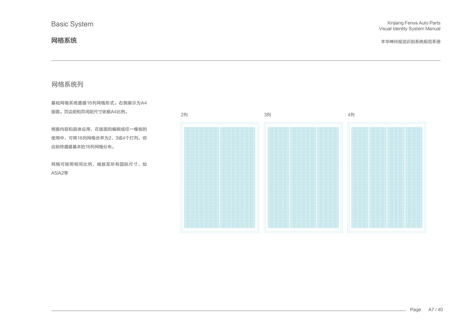464x331 pixels.
Task: Click '丰华神州视觉识别系统规范手册' text
Action: (411, 41)
